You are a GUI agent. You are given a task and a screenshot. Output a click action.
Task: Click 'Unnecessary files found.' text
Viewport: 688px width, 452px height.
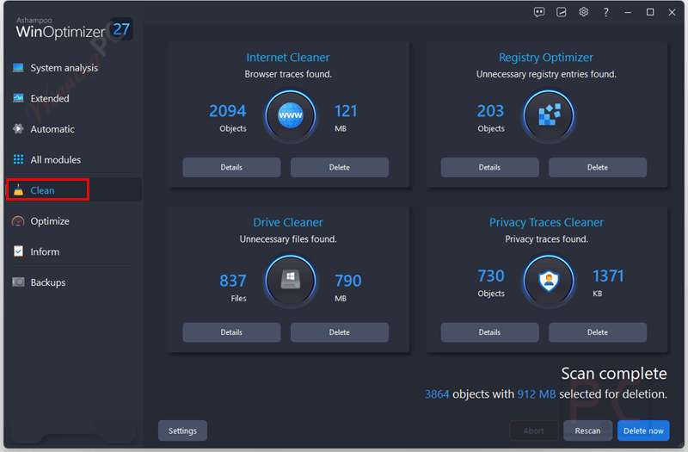tap(288, 239)
